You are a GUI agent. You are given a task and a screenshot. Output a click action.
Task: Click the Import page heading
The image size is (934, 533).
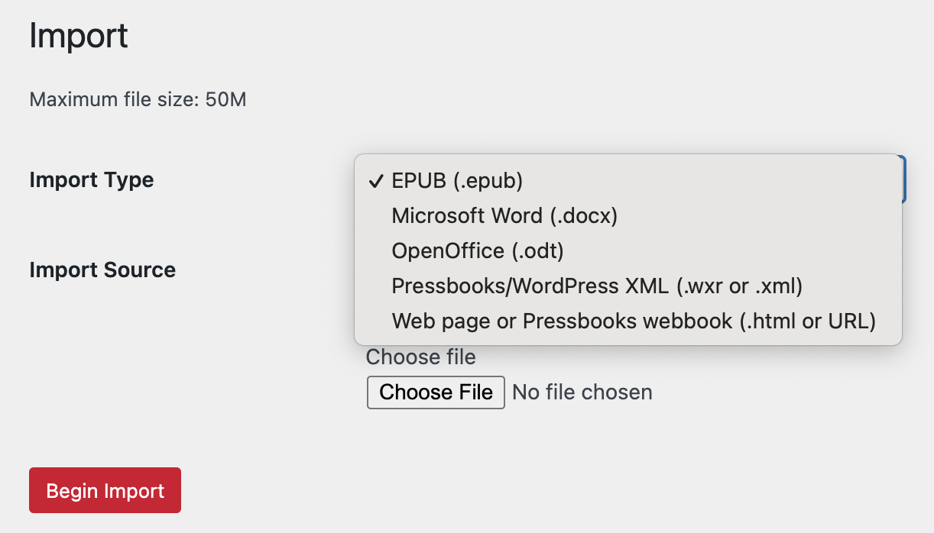(79, 37)
